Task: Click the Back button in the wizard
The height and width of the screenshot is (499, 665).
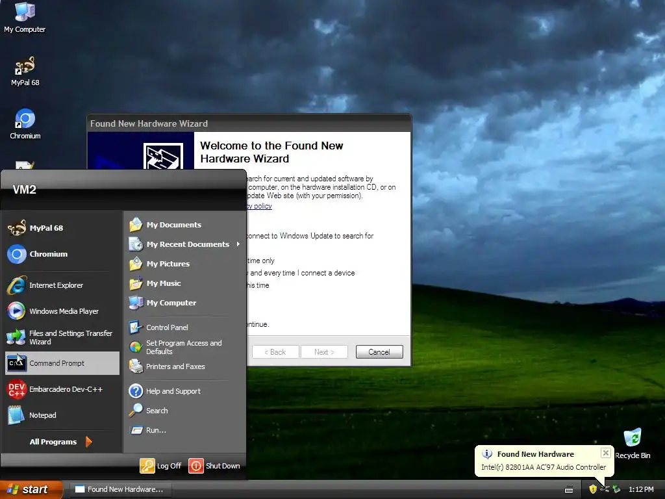Action: click(275, 352)
